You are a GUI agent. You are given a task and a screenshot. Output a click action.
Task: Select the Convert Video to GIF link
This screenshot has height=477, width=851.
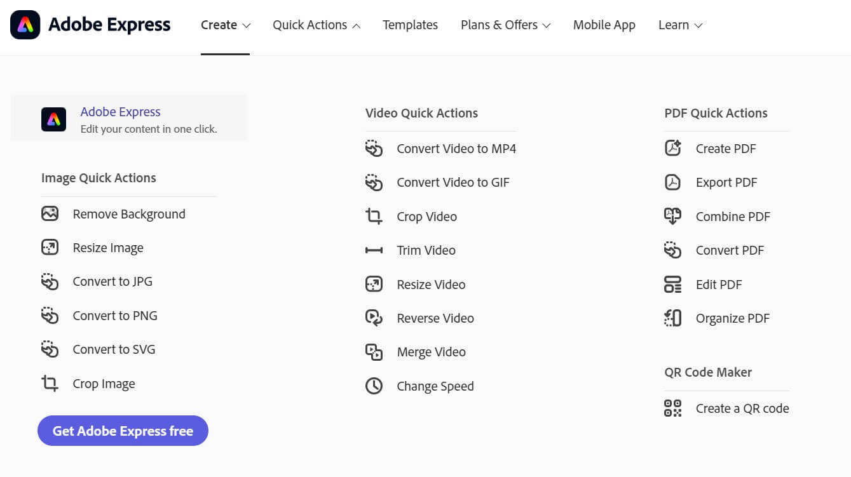453,182
